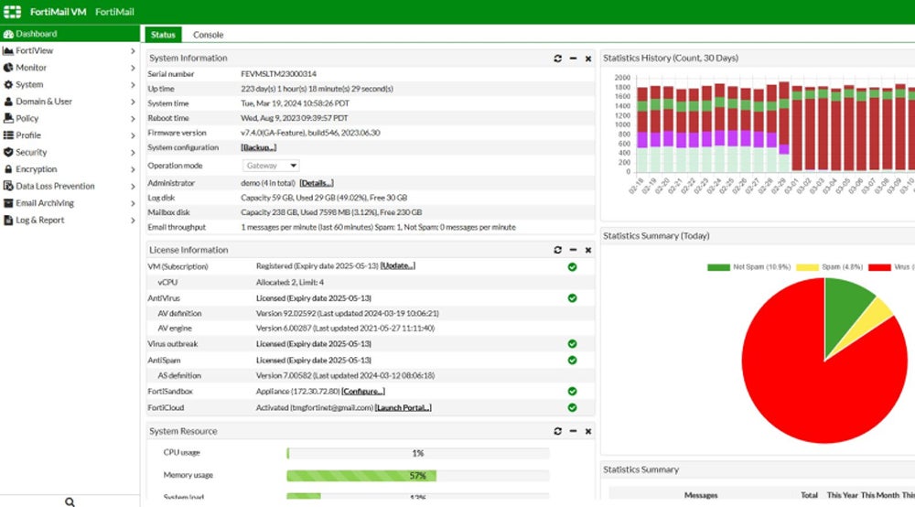This screenshot has height=507, width=915.
Task: Click the AntiVirus license green checkmark
Action: coord(573,298)
